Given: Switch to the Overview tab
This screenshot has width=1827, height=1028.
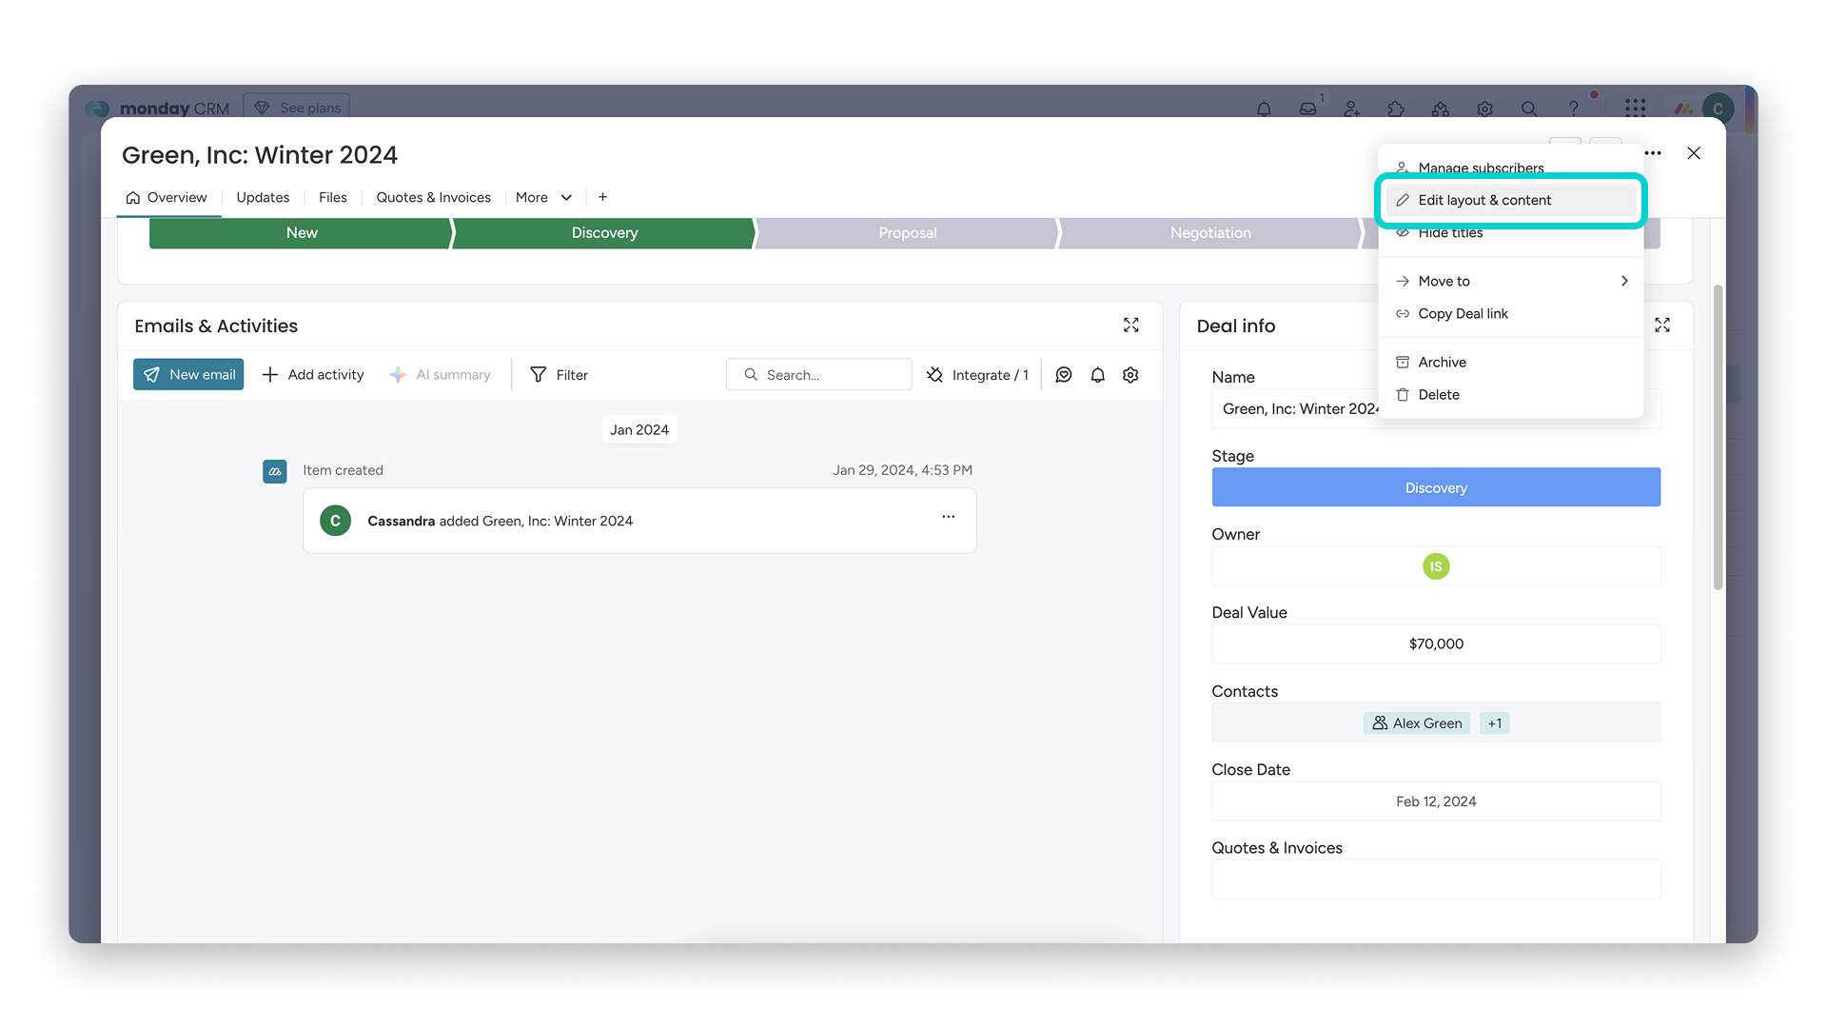Looking at the screenshot, I should (167, 197).
